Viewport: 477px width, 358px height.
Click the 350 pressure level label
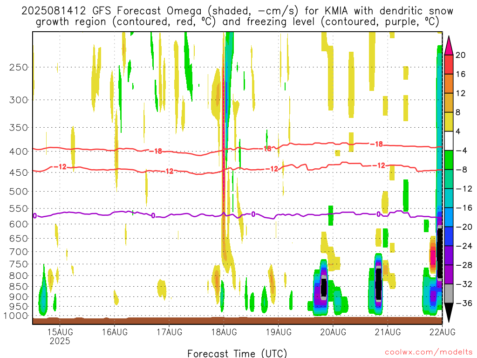(x=19, y=128)
